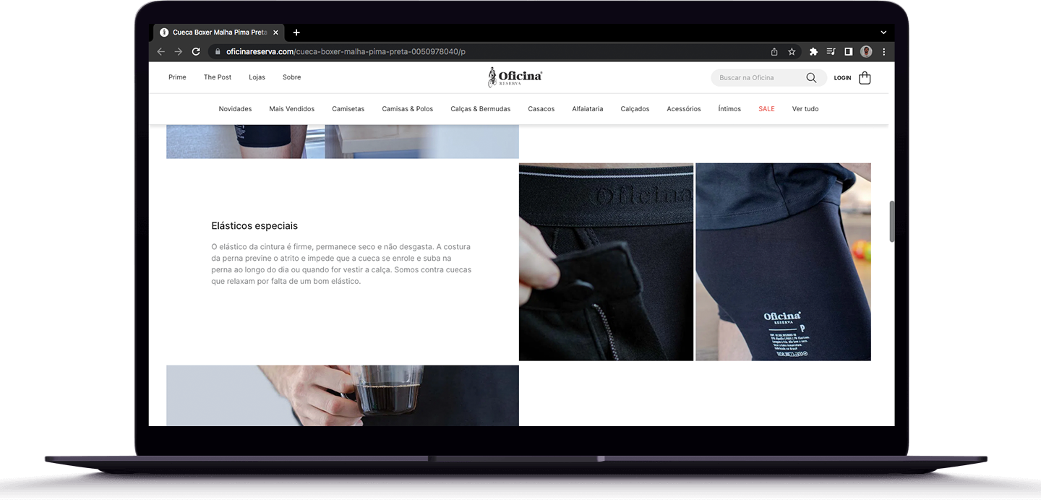This screenshot has height=502, width=1041.
Task: Go forward to the next page
Action: point(179,52)
